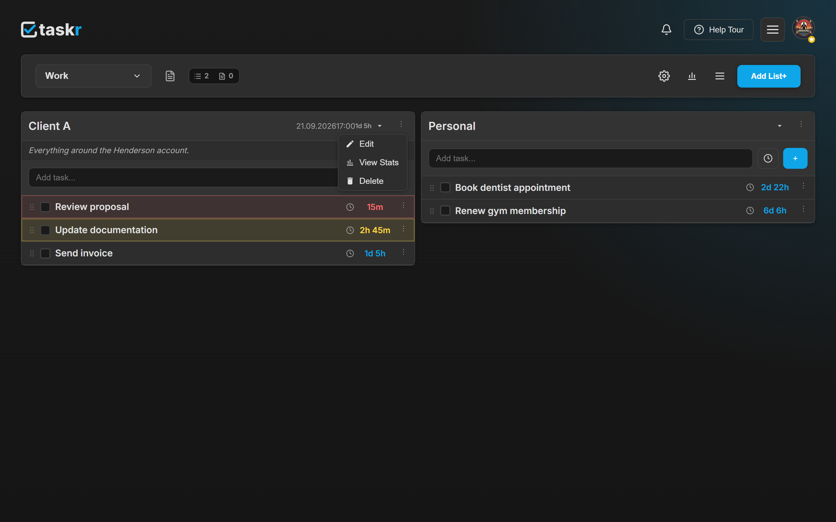Collapse the Personal list arrow
Image resolution: width=836 pixels, height=522 pixels.
[780, 126]
